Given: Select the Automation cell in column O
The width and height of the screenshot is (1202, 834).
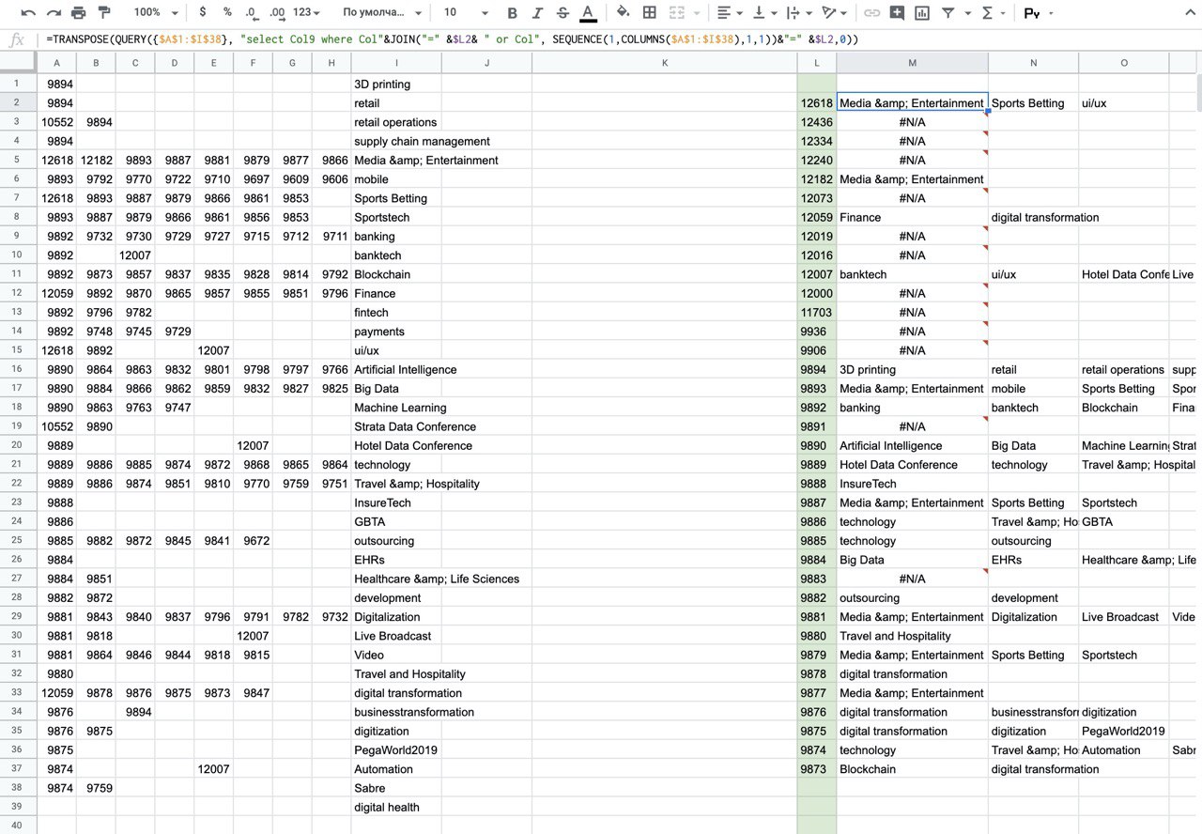Looking at the screenshot, I should point(1124,749).
